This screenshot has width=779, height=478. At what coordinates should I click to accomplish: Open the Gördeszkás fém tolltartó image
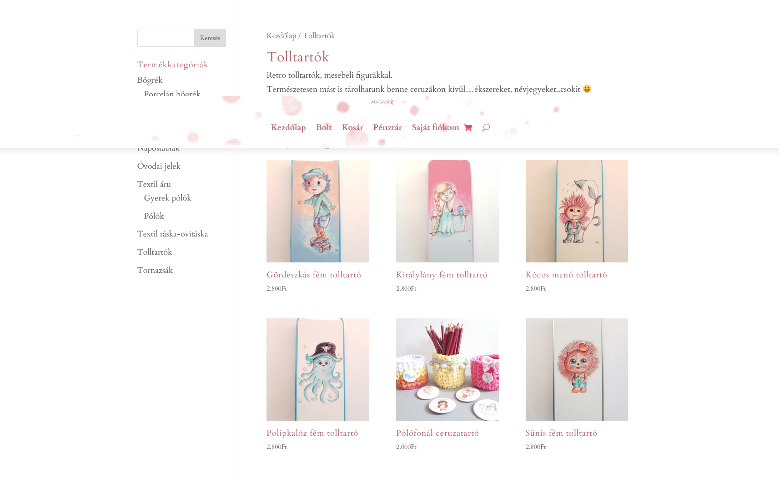point(318,211)
